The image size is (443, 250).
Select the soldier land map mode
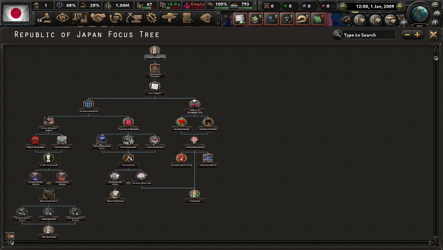tap(360, 20)
